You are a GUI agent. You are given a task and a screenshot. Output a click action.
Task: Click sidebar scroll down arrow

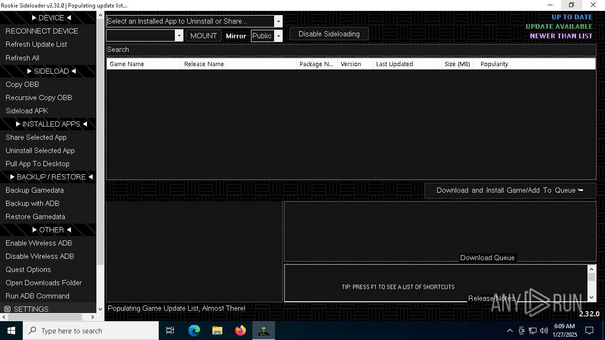coord(100,309)
